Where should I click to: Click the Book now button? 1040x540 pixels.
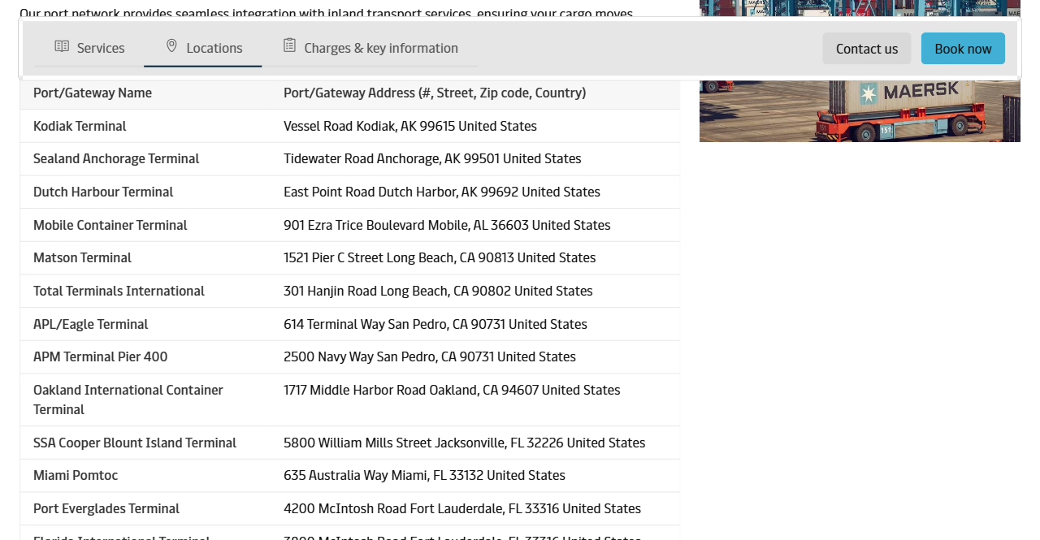(963, 49)
